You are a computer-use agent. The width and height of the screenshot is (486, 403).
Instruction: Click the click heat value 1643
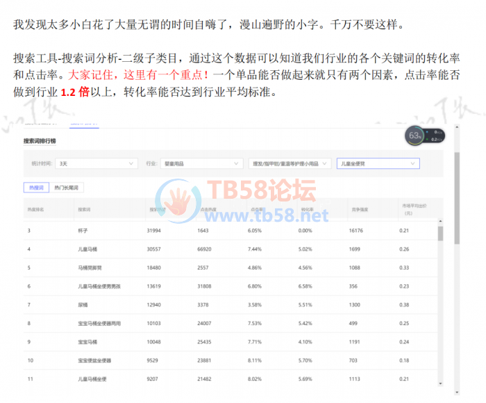point(203,231)
